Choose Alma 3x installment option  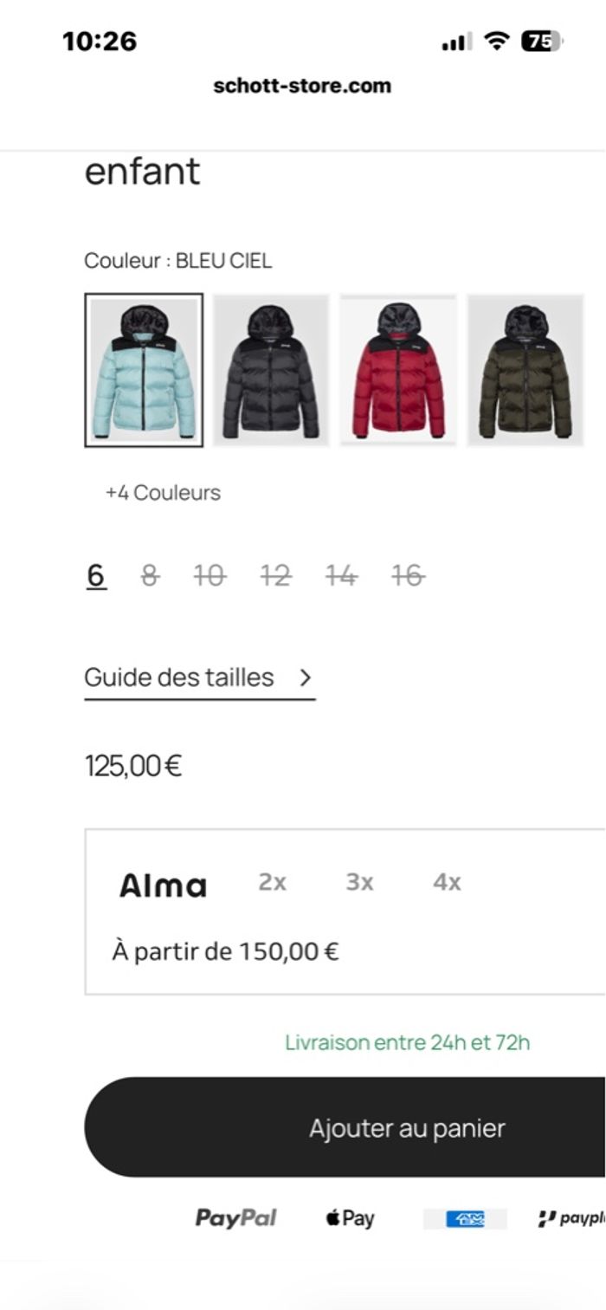(359, 883)
